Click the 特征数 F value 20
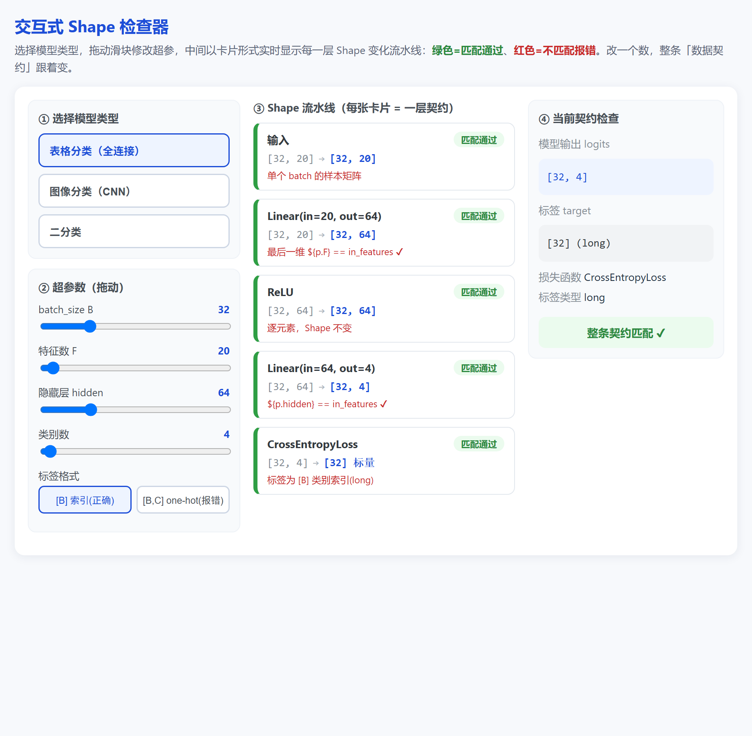Screen dimensions: 752x736 pyautogui.click(x=224, y=351)
